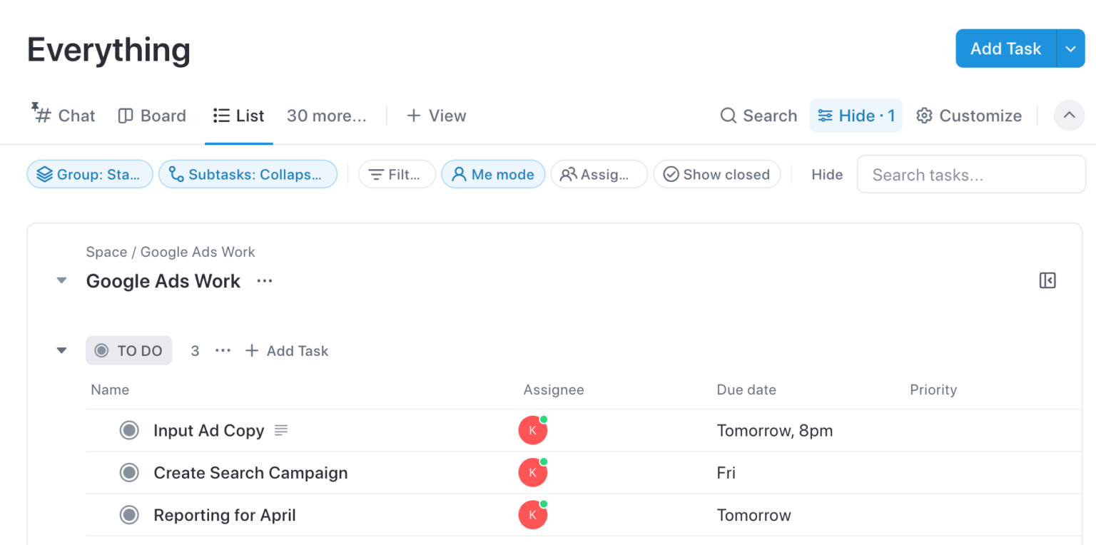The height and width of the screenshot is (545, 1096).
Task: Click the Hide text button beside Show closed
Action: click(827, 174)
